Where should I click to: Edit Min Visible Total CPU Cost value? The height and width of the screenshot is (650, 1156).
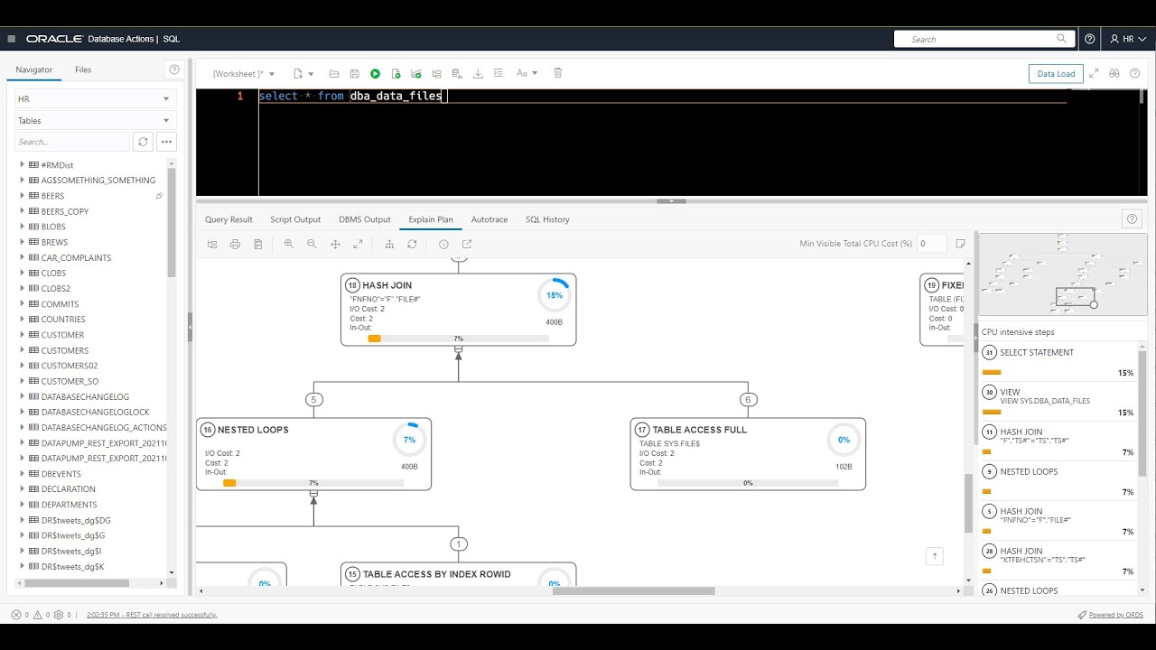pyautogui.click(x=932, y=244)
